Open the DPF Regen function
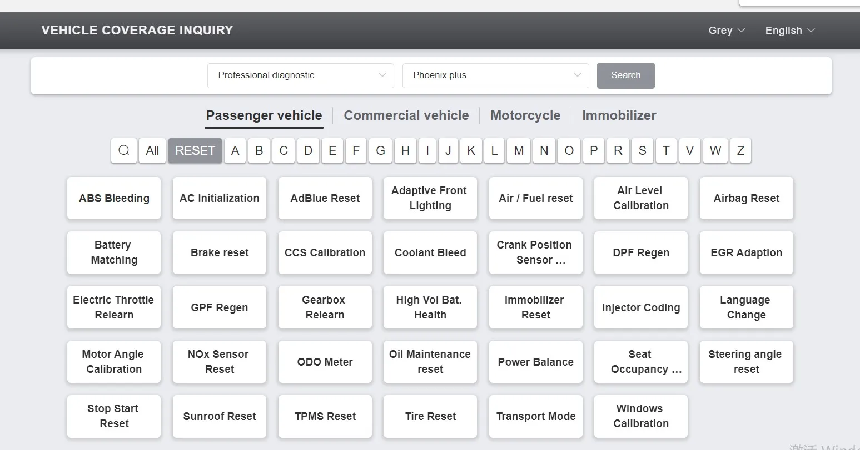The width and height of the screenshot is (860, 450). coord(641,252)
